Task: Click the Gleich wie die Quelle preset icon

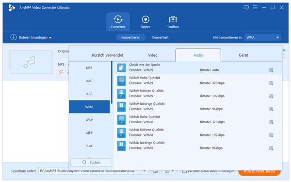Action: pyautogui.click(x=121, y=67)
